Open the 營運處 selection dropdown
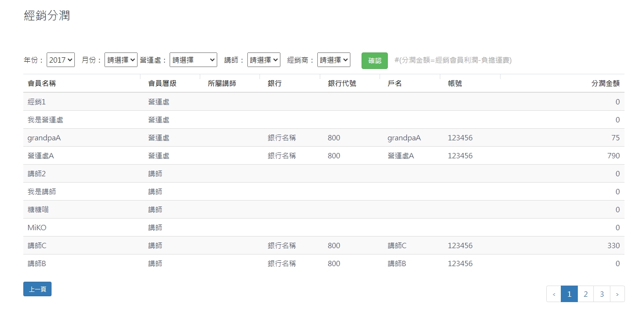Image resolution: width=641 pixels, height=322 pixels. pyautogui.click(x=193, y=60)
